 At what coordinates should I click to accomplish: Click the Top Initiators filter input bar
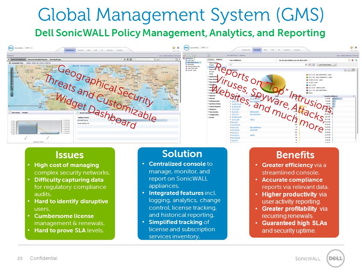coord(268,65)
